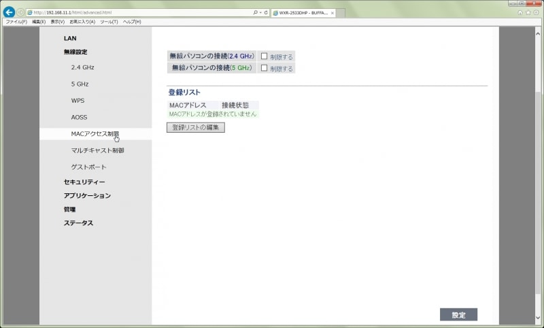This screenshot has width=544, height=328.
Task: Click the browser back arrow button
Action: pyautogui.click(x=10, y=12)
